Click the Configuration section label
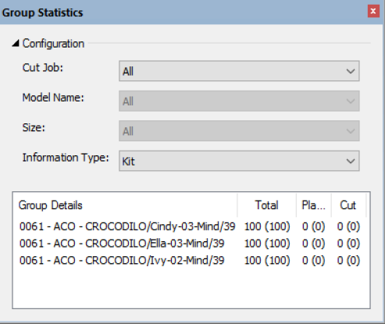Viewport: 385px width, 324px height. tap(53, 44)
